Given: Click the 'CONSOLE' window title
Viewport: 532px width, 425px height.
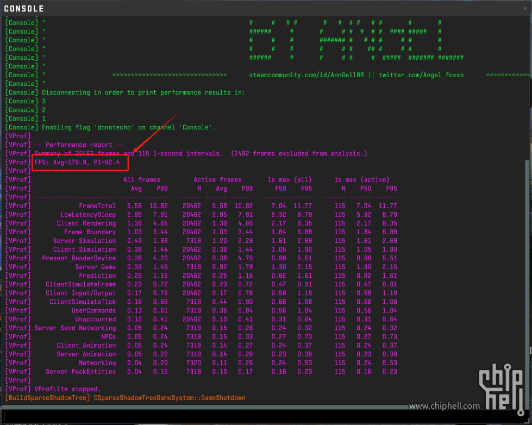Looking at the screenshot, I should 24,9.
